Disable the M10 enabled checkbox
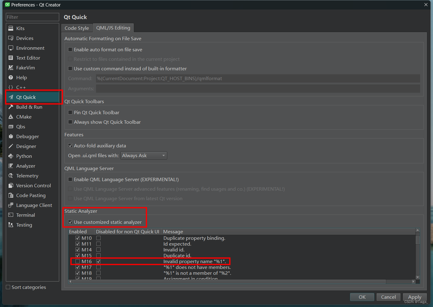 pyautogui.click(x=78, y=238)
